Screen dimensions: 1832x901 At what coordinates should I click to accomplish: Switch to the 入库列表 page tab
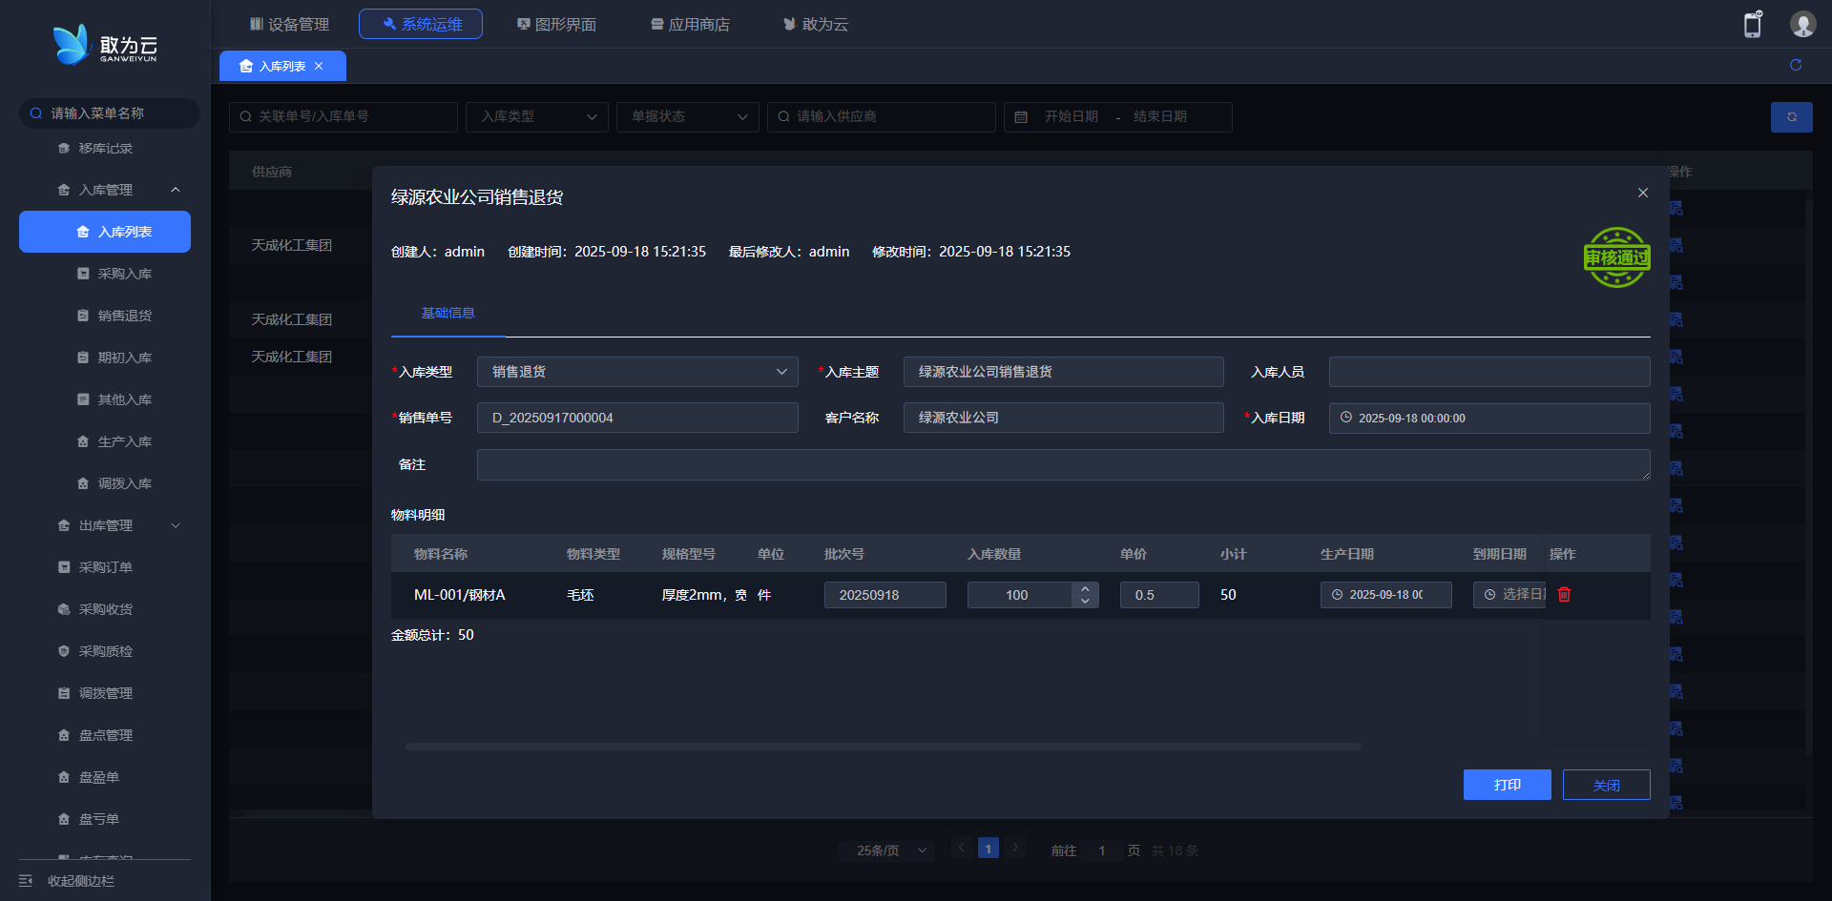coord(282,66)
